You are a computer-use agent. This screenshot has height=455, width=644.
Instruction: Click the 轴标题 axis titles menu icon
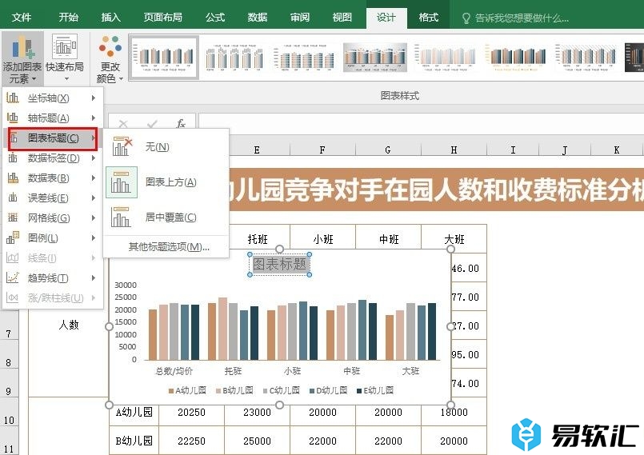click(13, 118)
